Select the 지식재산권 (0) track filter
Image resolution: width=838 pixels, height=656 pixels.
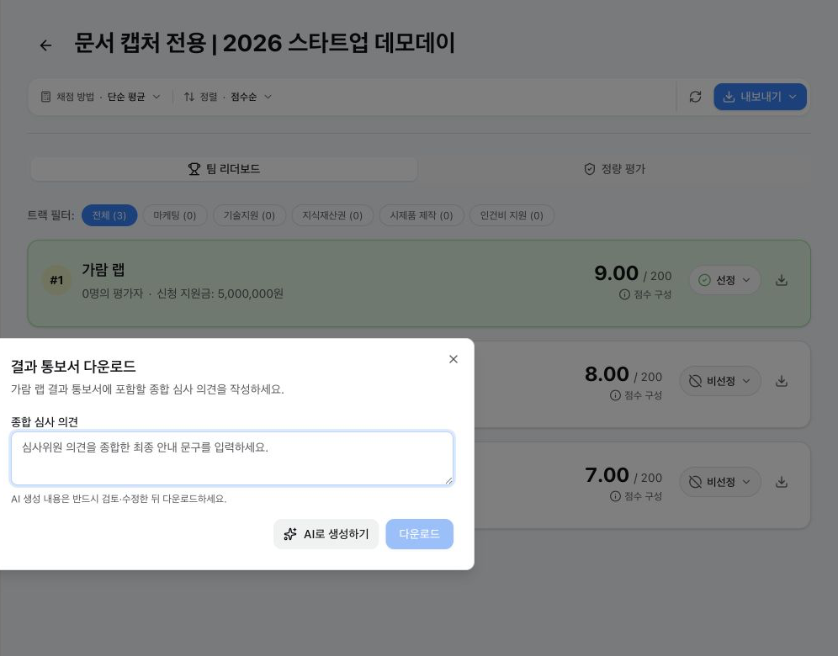click(x=332, y=215)
